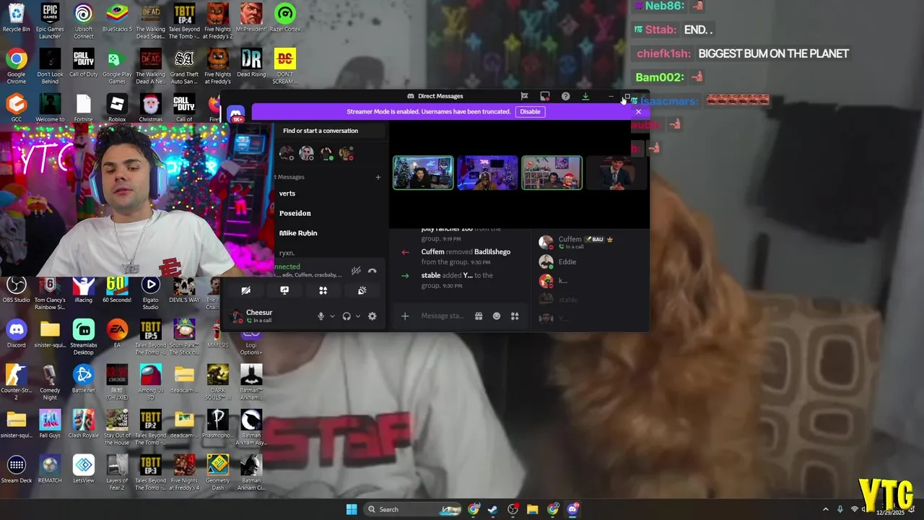Open Geometry Dash desktop icon
The image size is (924, 520).
(x=217, y=473)
